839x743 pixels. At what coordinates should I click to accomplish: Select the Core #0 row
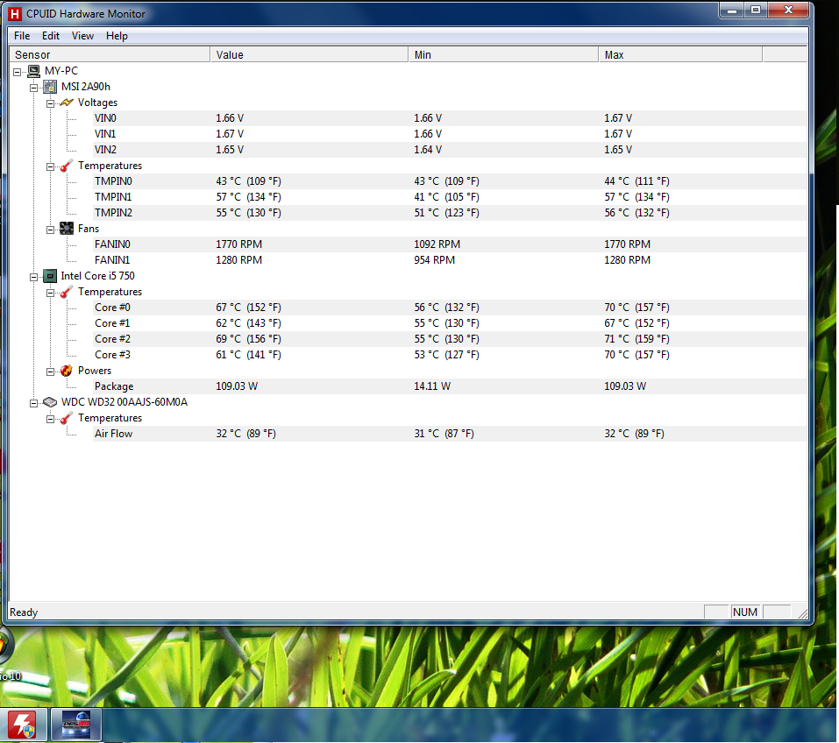pyautogui.click(x=450, y=308)
